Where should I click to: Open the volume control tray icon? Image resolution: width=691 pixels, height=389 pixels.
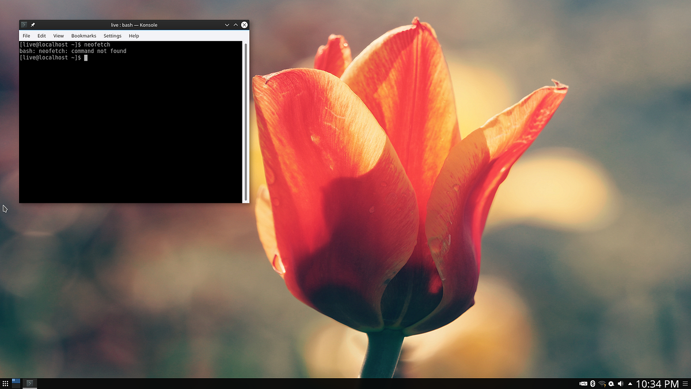[x=621, y=383]
